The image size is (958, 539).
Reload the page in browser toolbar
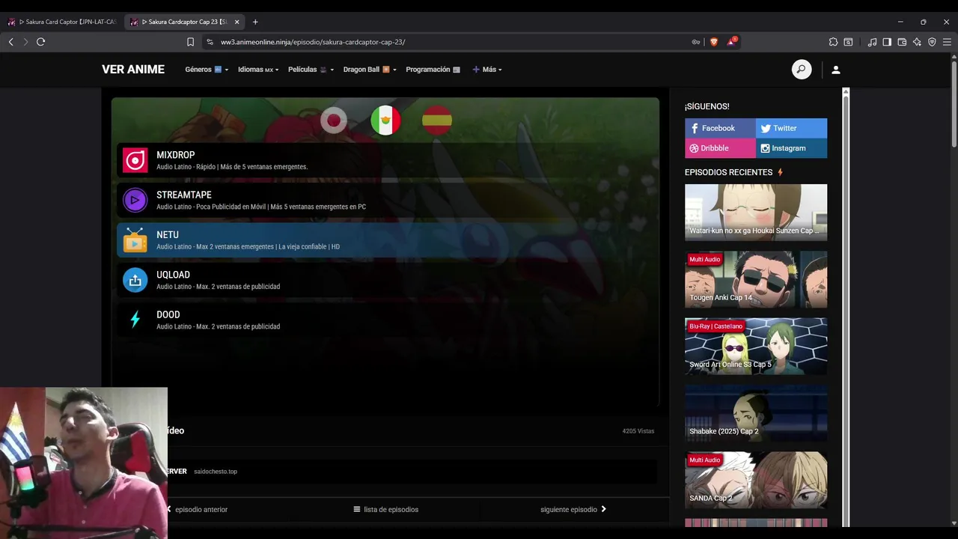(x=41, y=42)
